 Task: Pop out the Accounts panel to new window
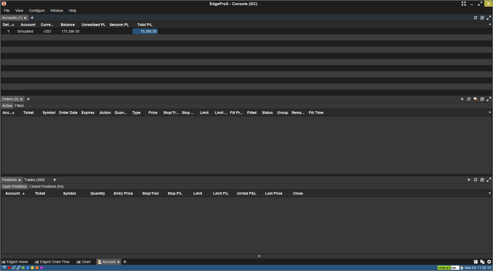tap(482, 18)
